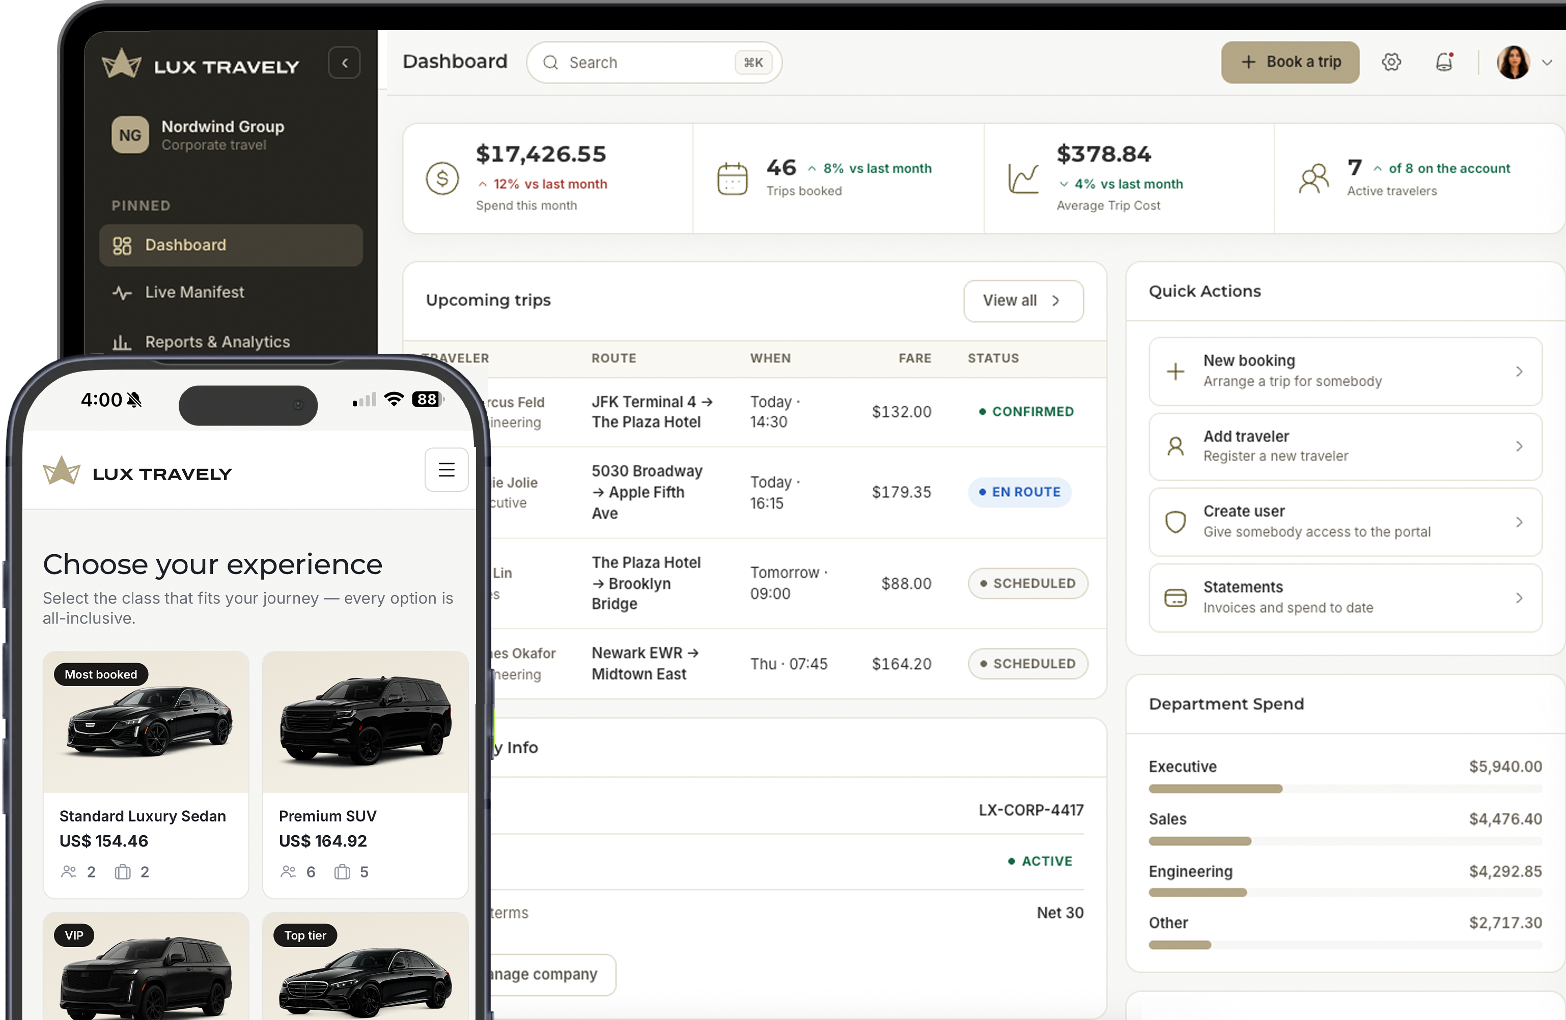Click the JFK Terminal 4 route cell
Image resolution: width=1566 pixels, height=1020 pixels.
click(x=652, y=412)
